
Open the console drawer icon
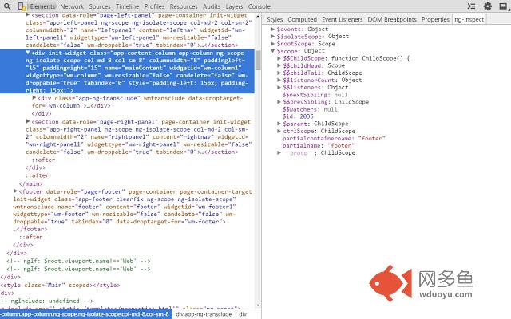coord(471,6)
